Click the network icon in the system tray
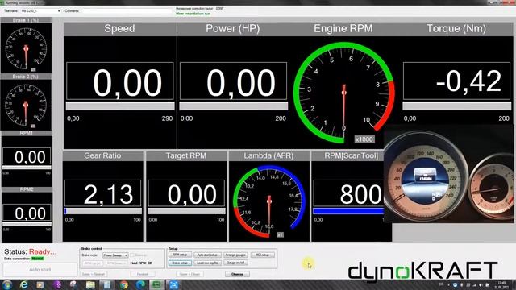This screenshot has height=290, width=516. (x=475, y=285)
